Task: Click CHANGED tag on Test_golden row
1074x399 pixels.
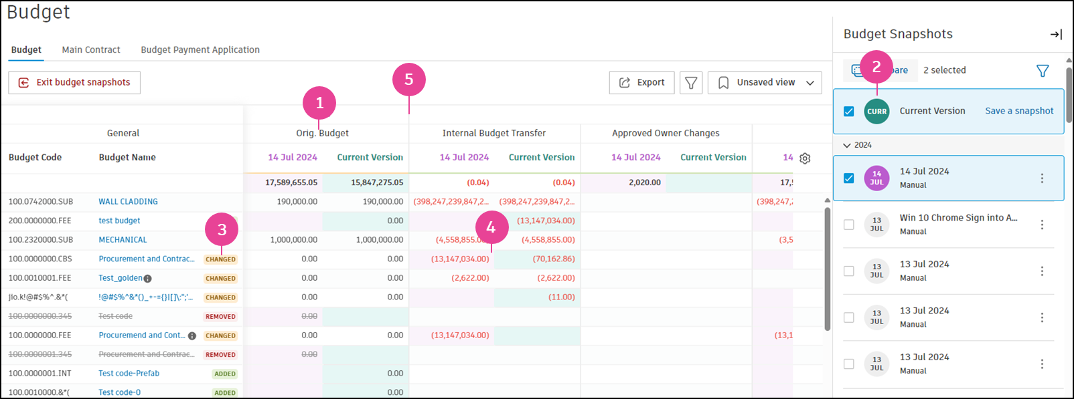Action: pyautogui.click(x=220, y=279)
